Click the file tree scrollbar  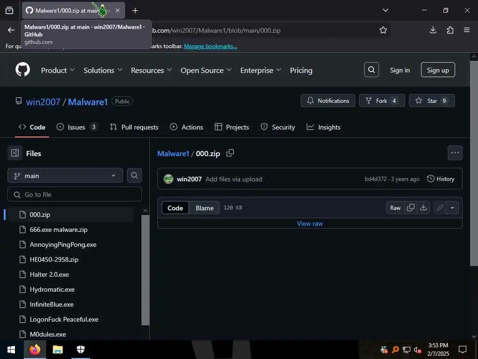(x=146, y=270)
